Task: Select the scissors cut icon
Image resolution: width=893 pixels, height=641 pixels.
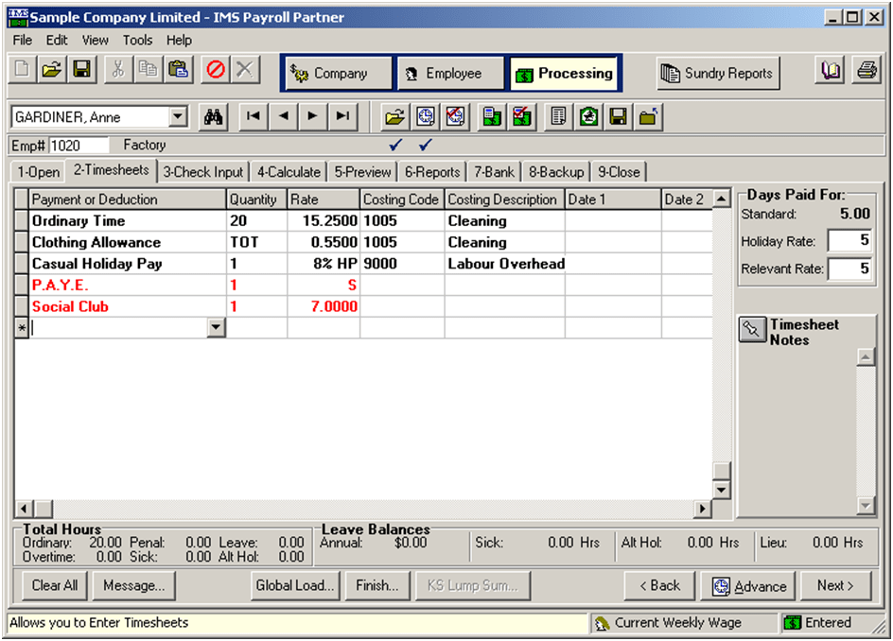Action: point(118,71)
